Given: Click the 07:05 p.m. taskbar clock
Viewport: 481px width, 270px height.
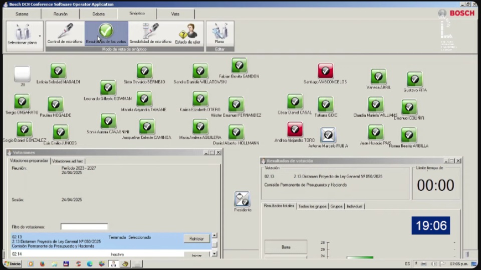Looking at the screenshot, I should 459,263.
